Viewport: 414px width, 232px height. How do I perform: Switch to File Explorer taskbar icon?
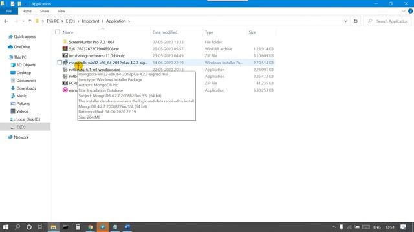tap(53, 227)
